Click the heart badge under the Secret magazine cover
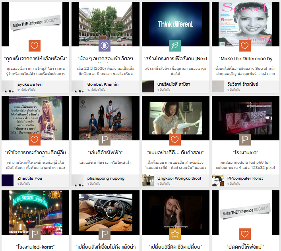 click(x=245, y=46)
